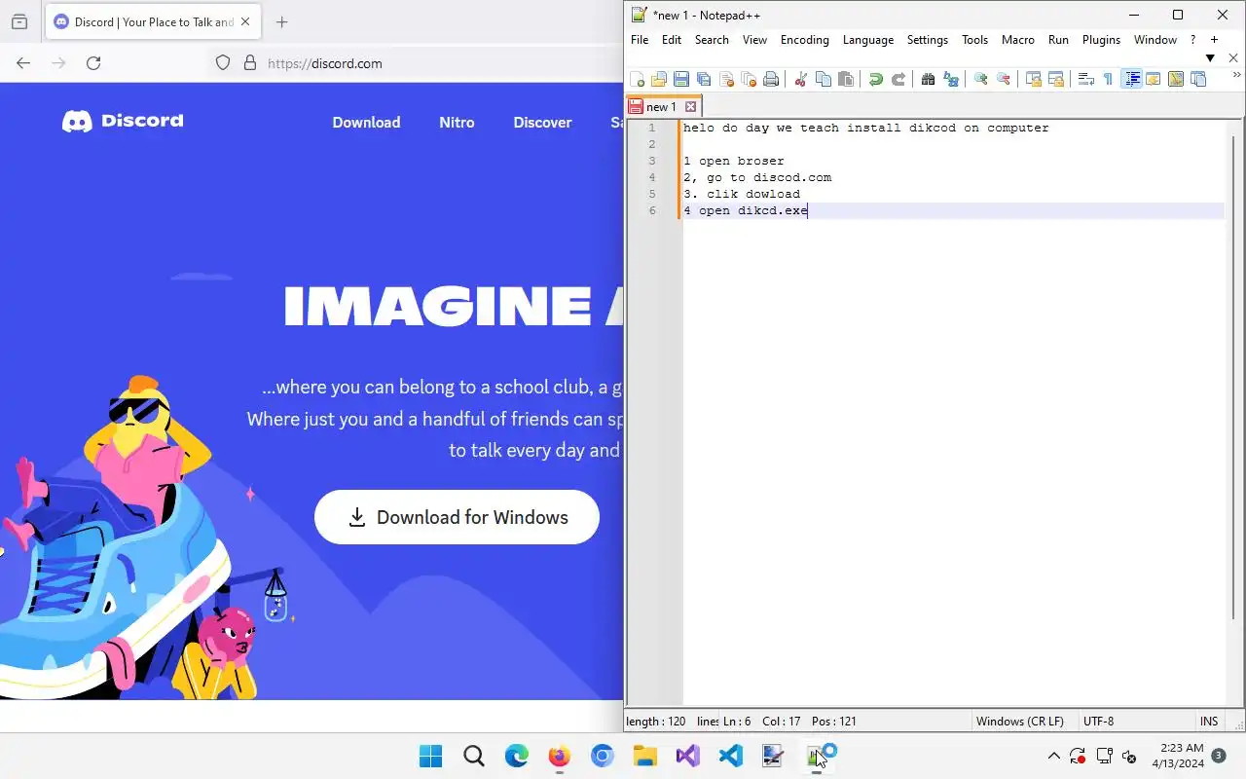Screen dimensions: 1246x779
Task: Paste using the clipboard toolbar icon
Action: click(x=845, y=80)
